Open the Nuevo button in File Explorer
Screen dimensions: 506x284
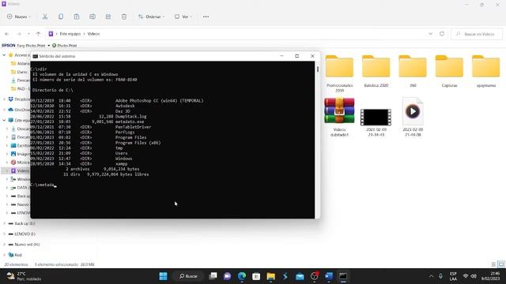tap(19, 17)
